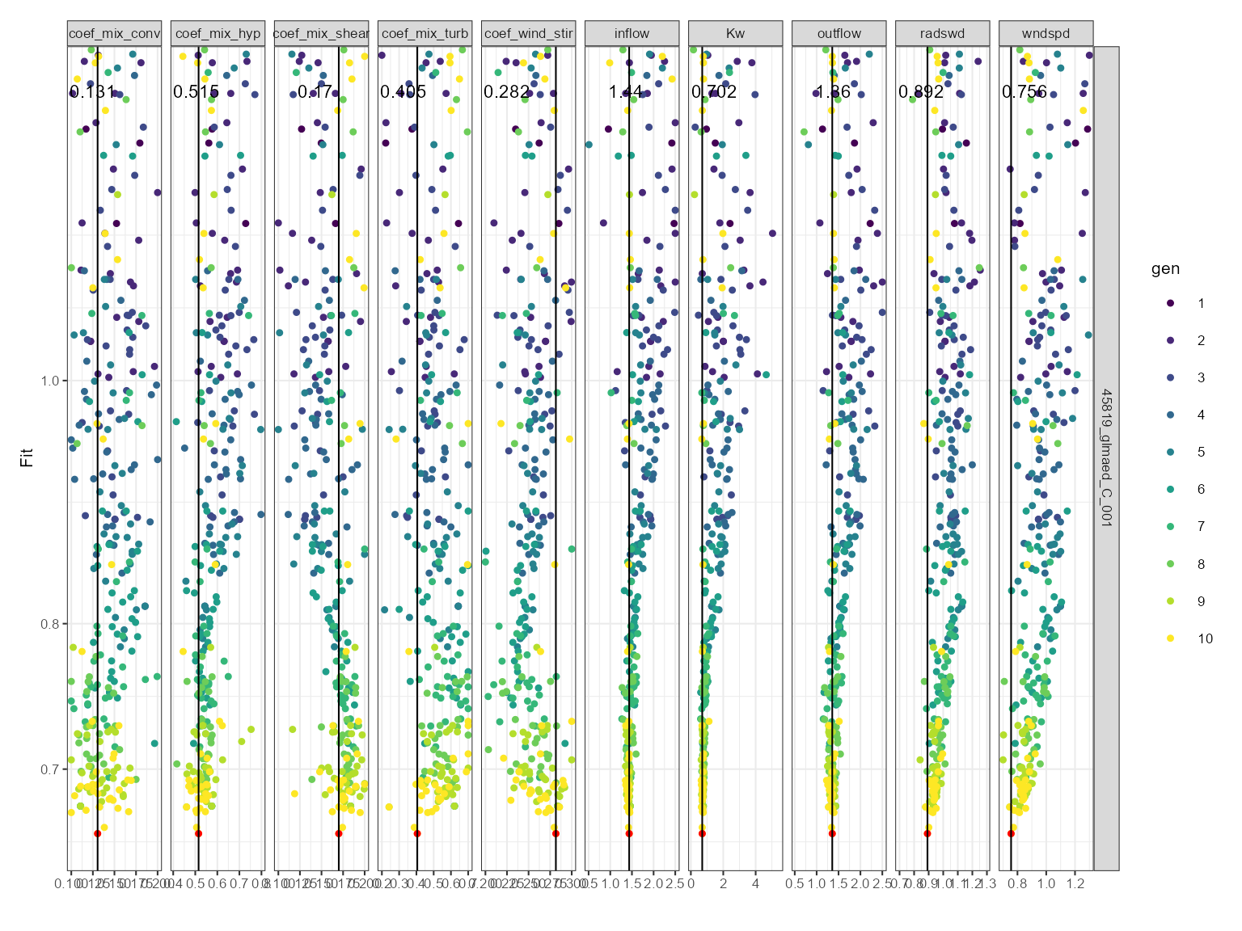Click the gen 1 legend dot
The image size is (1242, 931).
[x=1170, y=303]
